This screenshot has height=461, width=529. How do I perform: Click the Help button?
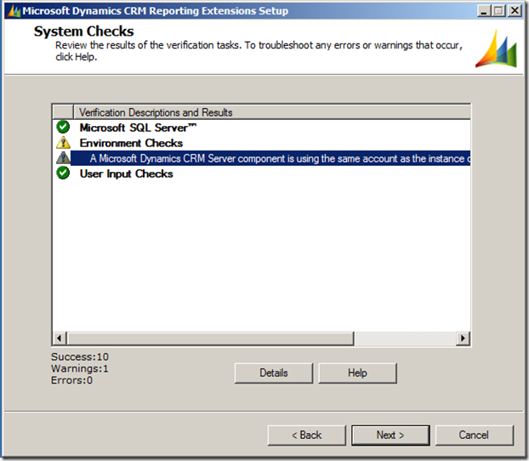[357, 373]
